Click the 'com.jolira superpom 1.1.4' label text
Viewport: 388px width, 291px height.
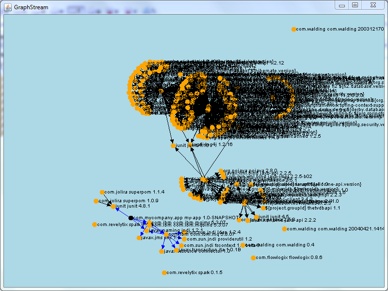[134, 192]
